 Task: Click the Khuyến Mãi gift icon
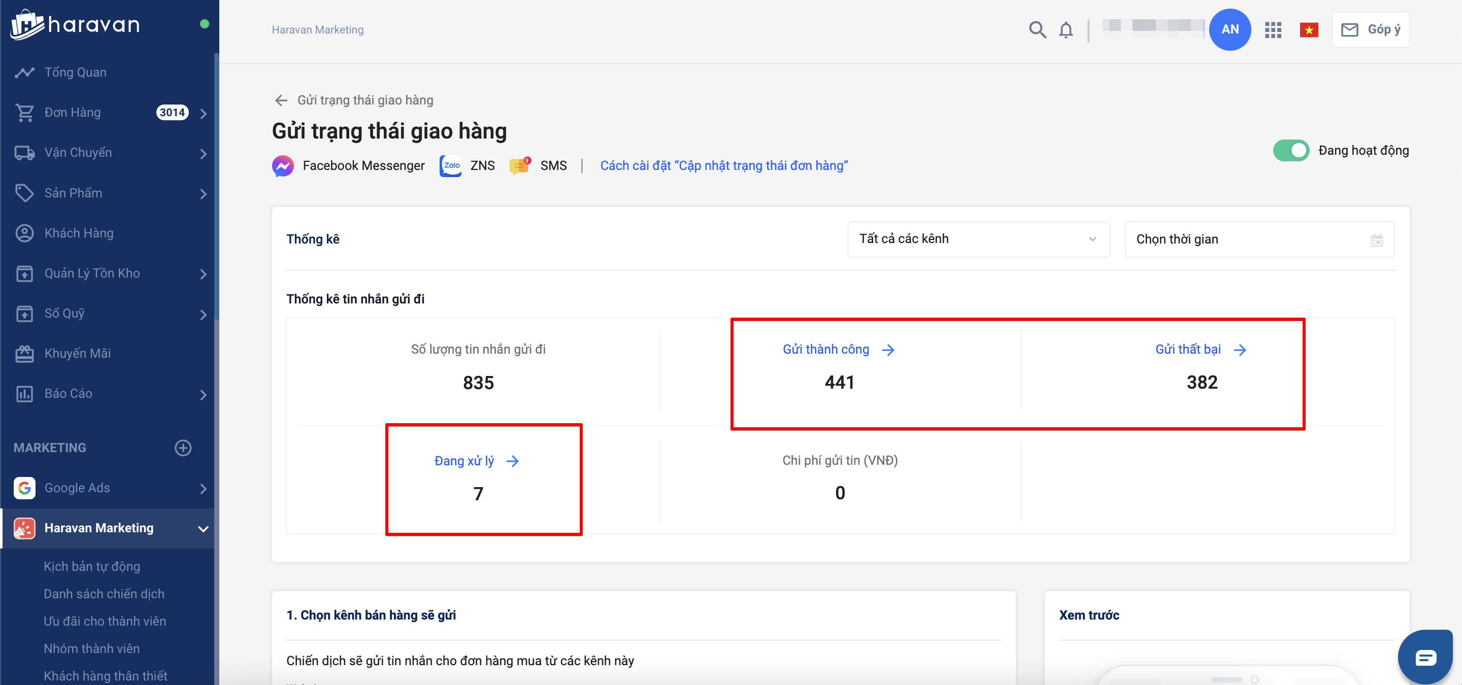(x=24, y=353)
